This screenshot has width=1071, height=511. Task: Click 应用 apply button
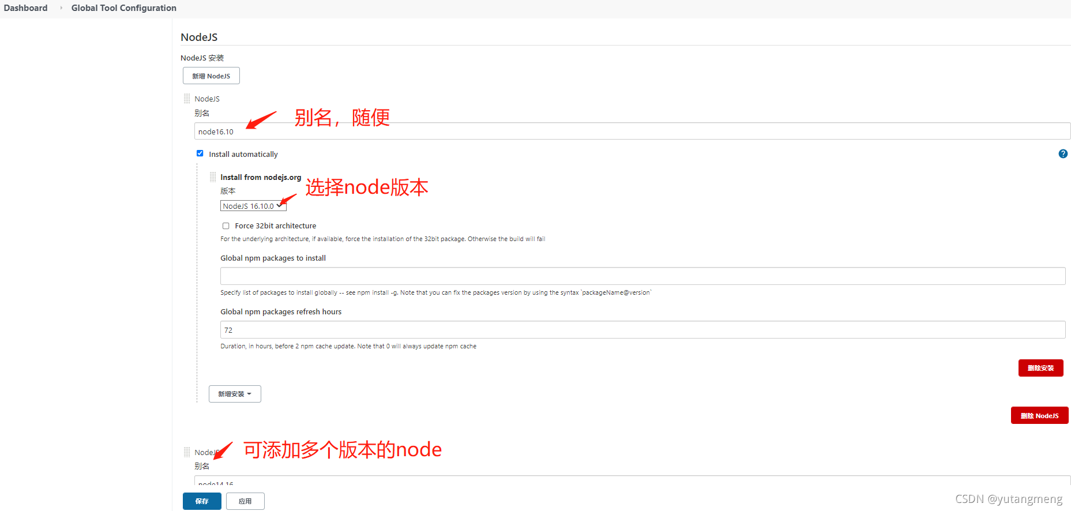coord(245,501)
